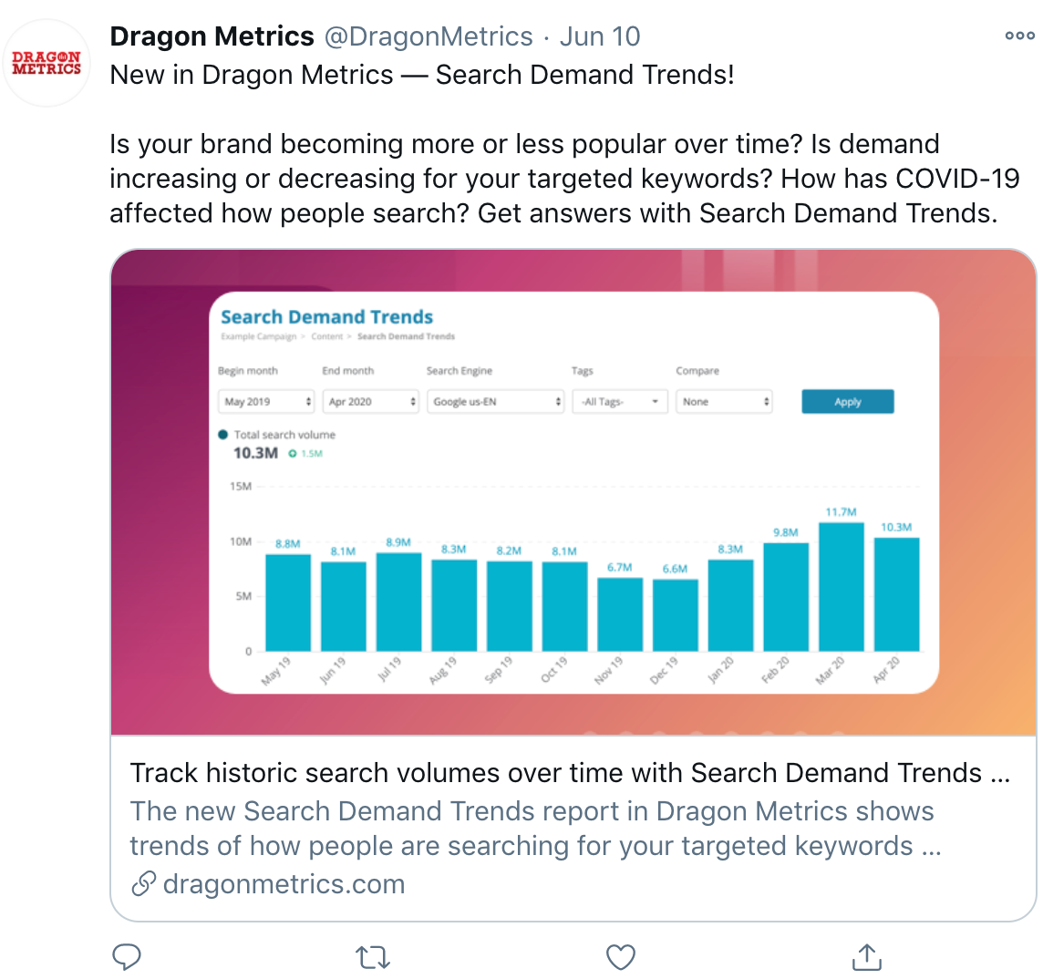The height and width of the screenshot is (979, 1043).
Task: Click the @DragonMetrics handle
Action: (x=429, y=36)
